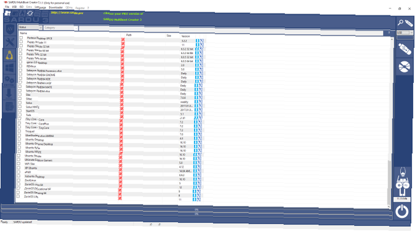Visit the sarducd website link
The height and width of the screenshot is (232, 415).
(67, 12)
